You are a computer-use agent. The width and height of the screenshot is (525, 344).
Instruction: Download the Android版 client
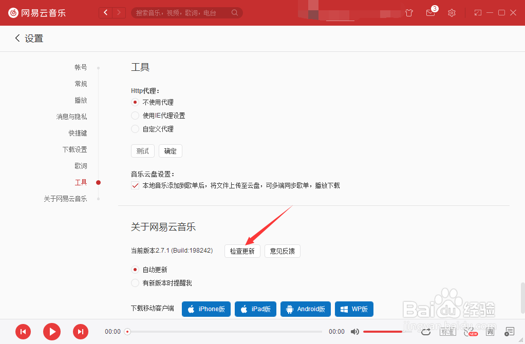pos(305,309)
